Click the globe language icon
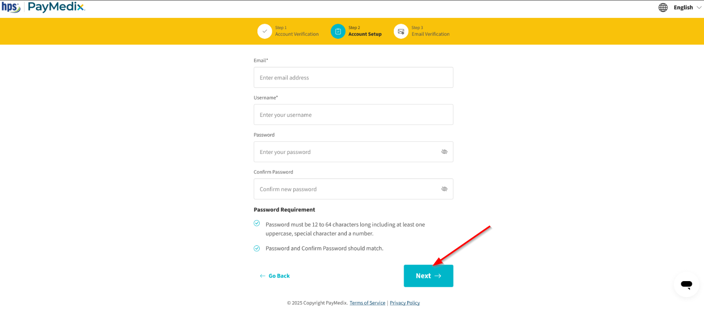Image resolution: width=704 pixels, height=311 pixels. coord(663,8)
